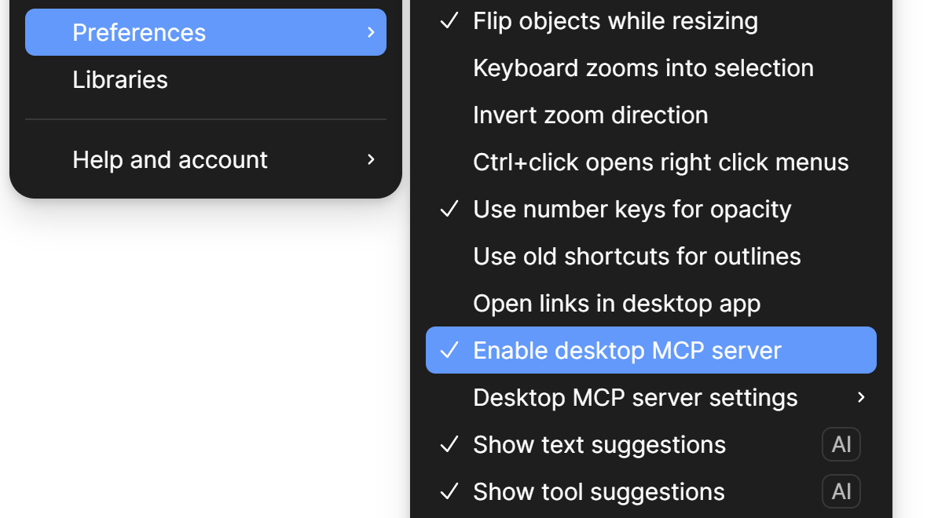Click the AI badge next to Show text suggestions
The height and width of the screenshot is (518, 938).
coord(841,444)
